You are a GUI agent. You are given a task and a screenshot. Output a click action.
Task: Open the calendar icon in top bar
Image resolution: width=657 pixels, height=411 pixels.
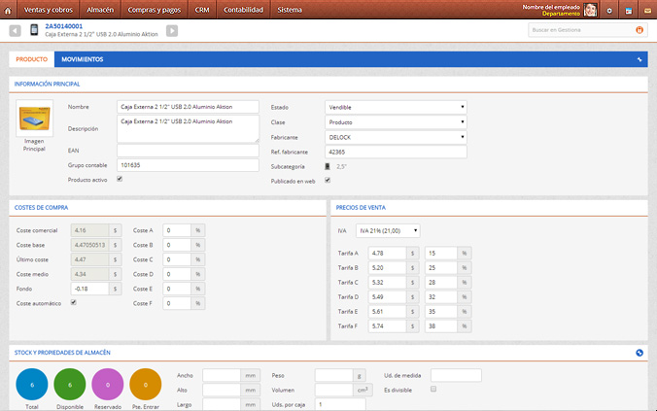click(x=628, y=10)
